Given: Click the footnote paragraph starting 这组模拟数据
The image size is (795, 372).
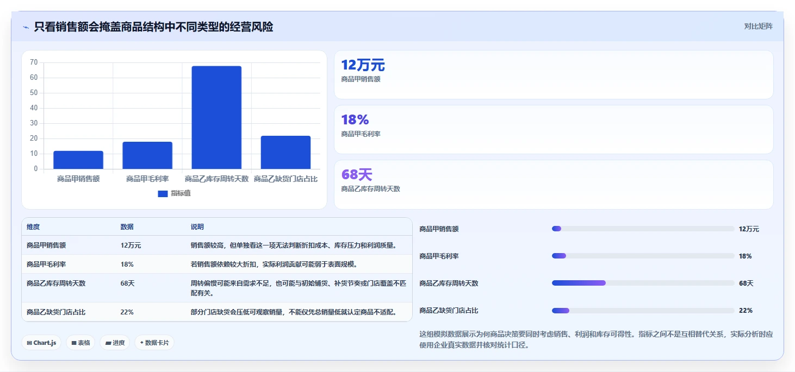Looking at the screenshot, I should pos(596,339).
